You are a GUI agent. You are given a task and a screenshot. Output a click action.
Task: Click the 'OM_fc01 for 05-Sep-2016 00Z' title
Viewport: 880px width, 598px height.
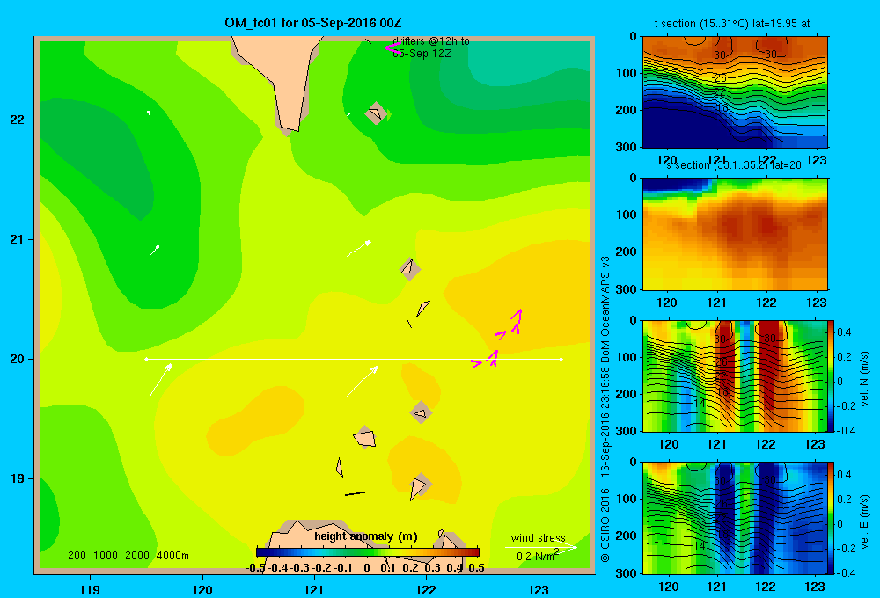coord(313,23)
